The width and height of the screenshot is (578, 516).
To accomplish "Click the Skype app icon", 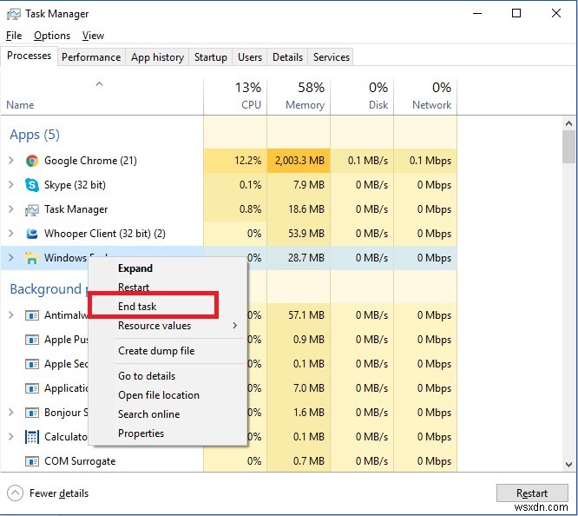I will tap(32, 185).
